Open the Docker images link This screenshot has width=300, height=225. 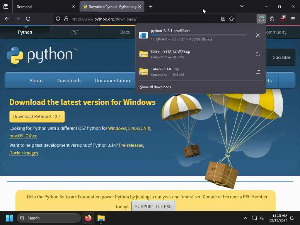tap(24, 153)
